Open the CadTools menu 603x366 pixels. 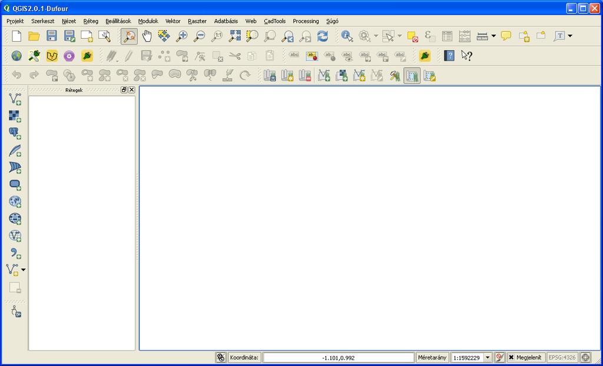(x=274, y=21)
